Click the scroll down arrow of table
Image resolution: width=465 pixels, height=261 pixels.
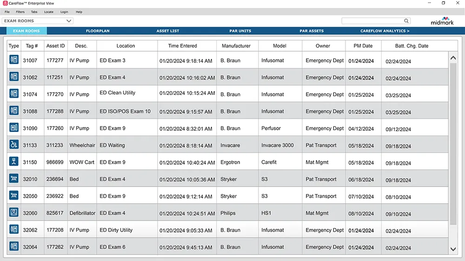(x=453, y=249)
